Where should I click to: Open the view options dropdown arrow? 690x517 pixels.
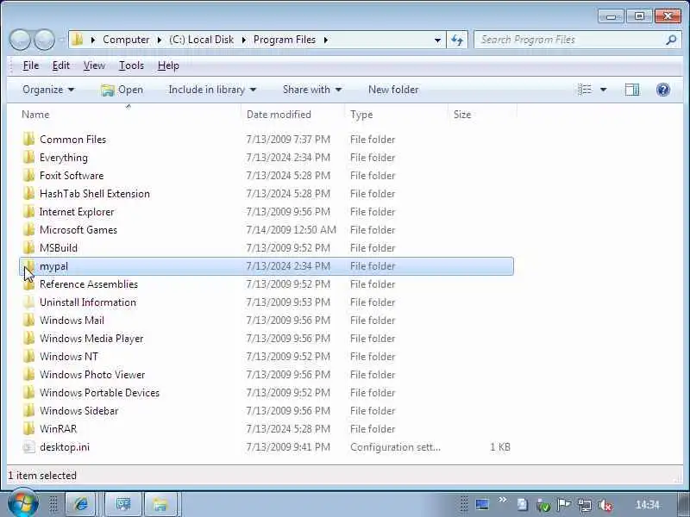pos(603,90)
